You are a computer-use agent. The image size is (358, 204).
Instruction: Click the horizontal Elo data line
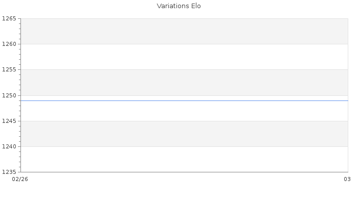tap(184, 100)
